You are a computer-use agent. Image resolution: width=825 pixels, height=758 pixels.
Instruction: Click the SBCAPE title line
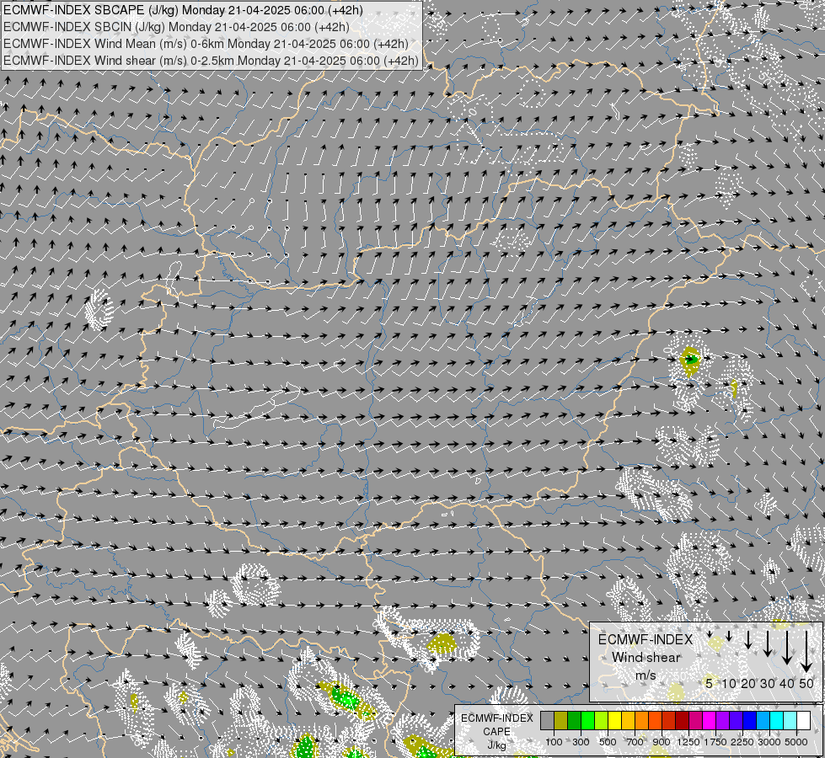(183, 10)
